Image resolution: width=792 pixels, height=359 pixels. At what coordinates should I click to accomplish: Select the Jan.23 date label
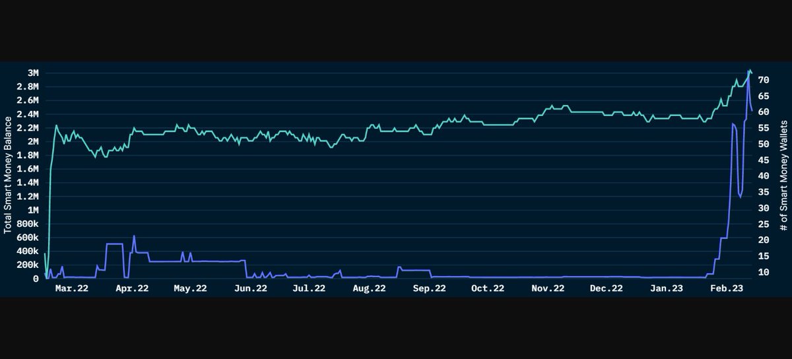click(x=667, y=288)
